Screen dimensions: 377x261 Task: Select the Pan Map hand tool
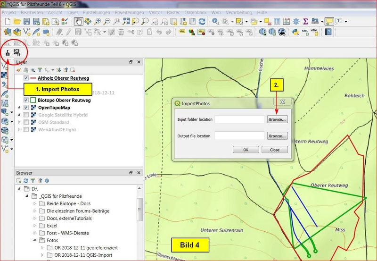point(78,21)
